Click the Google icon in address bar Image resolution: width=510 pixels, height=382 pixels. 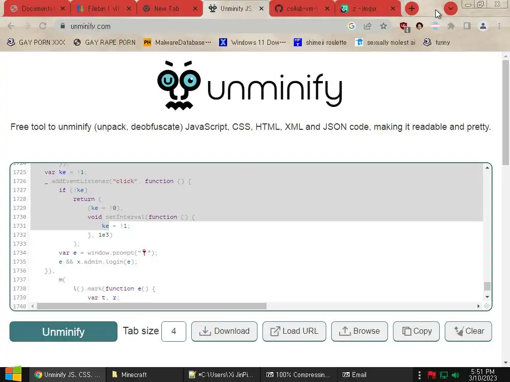click(351, 26)
